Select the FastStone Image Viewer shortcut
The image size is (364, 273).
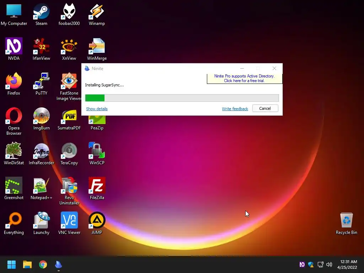pyautogui.click(x=69, y=87)
